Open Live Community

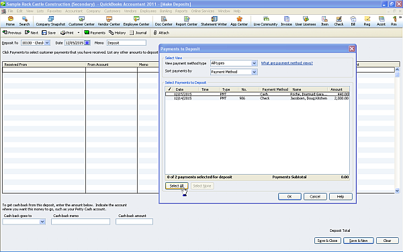265,21
